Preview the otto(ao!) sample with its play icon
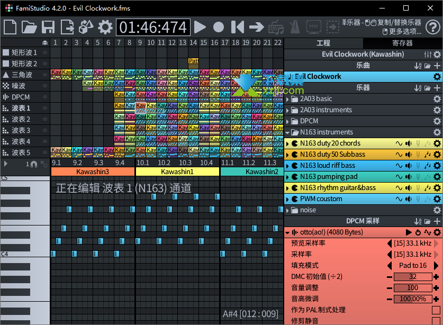This screenshot has height=325, width=443. (409, 232)
